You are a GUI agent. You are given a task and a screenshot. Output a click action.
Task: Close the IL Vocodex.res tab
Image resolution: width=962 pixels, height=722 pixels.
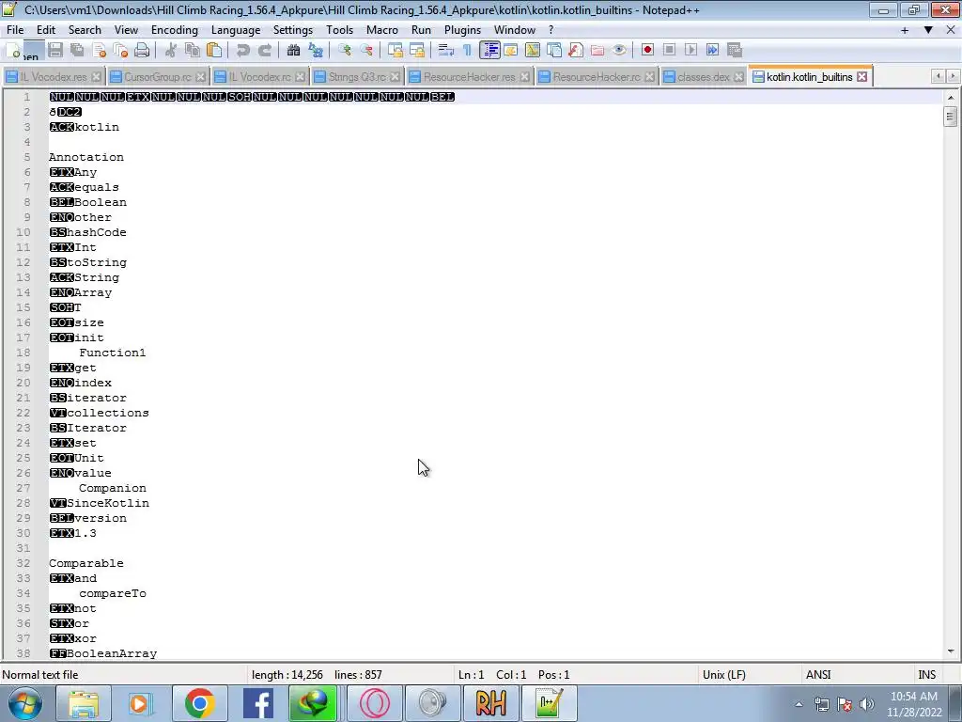(x=97, y=77)
